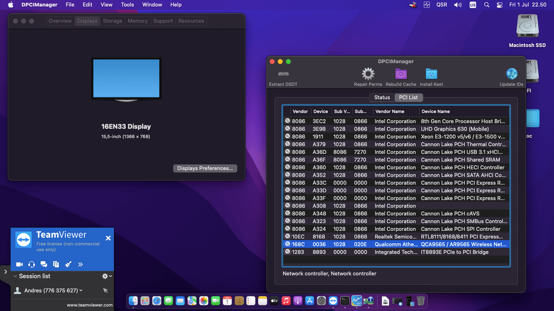Open TeamViewer session gear dropdown

click(x=107, y=276)
